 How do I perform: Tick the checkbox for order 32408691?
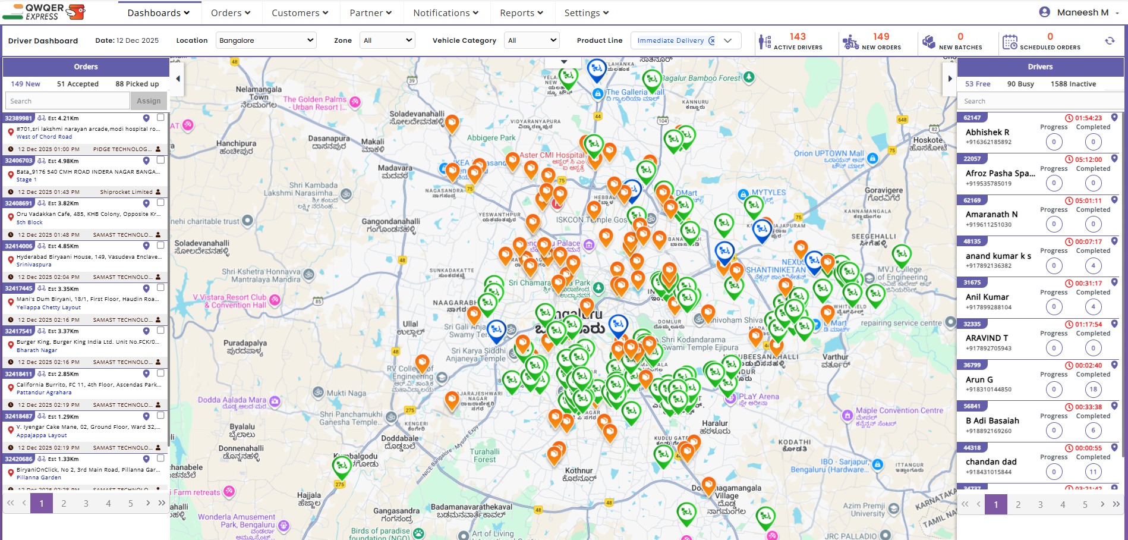[160, 203]
